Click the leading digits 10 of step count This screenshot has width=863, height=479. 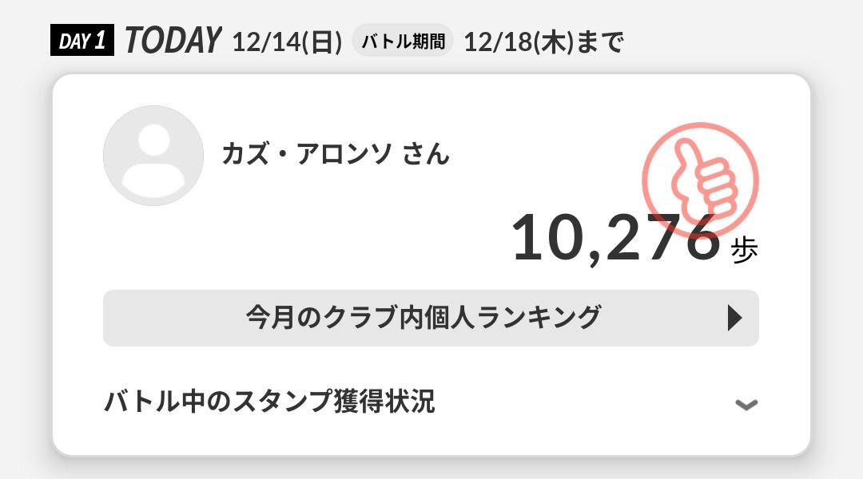[547, 239]
